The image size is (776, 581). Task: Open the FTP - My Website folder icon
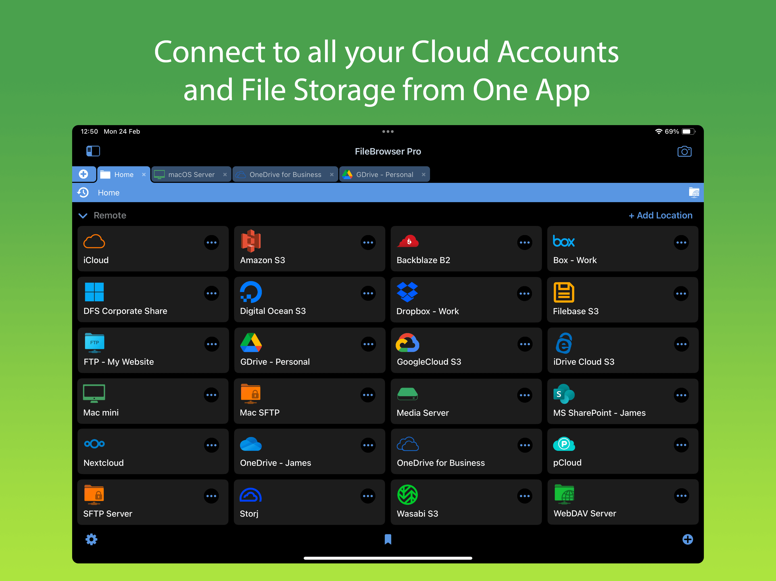tap(94, 343)
